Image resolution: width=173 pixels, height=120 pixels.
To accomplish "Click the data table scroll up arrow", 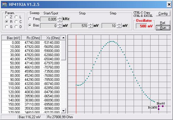I will coord(64,38).
